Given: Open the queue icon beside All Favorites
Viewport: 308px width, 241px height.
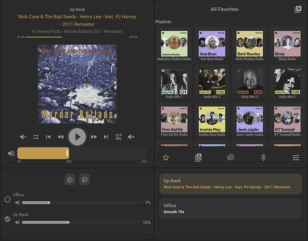Looking at the screenshot, I should point(298,9).
